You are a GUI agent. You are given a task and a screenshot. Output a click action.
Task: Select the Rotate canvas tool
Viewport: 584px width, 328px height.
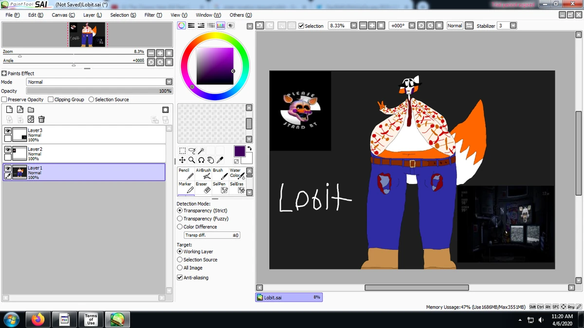201,160
